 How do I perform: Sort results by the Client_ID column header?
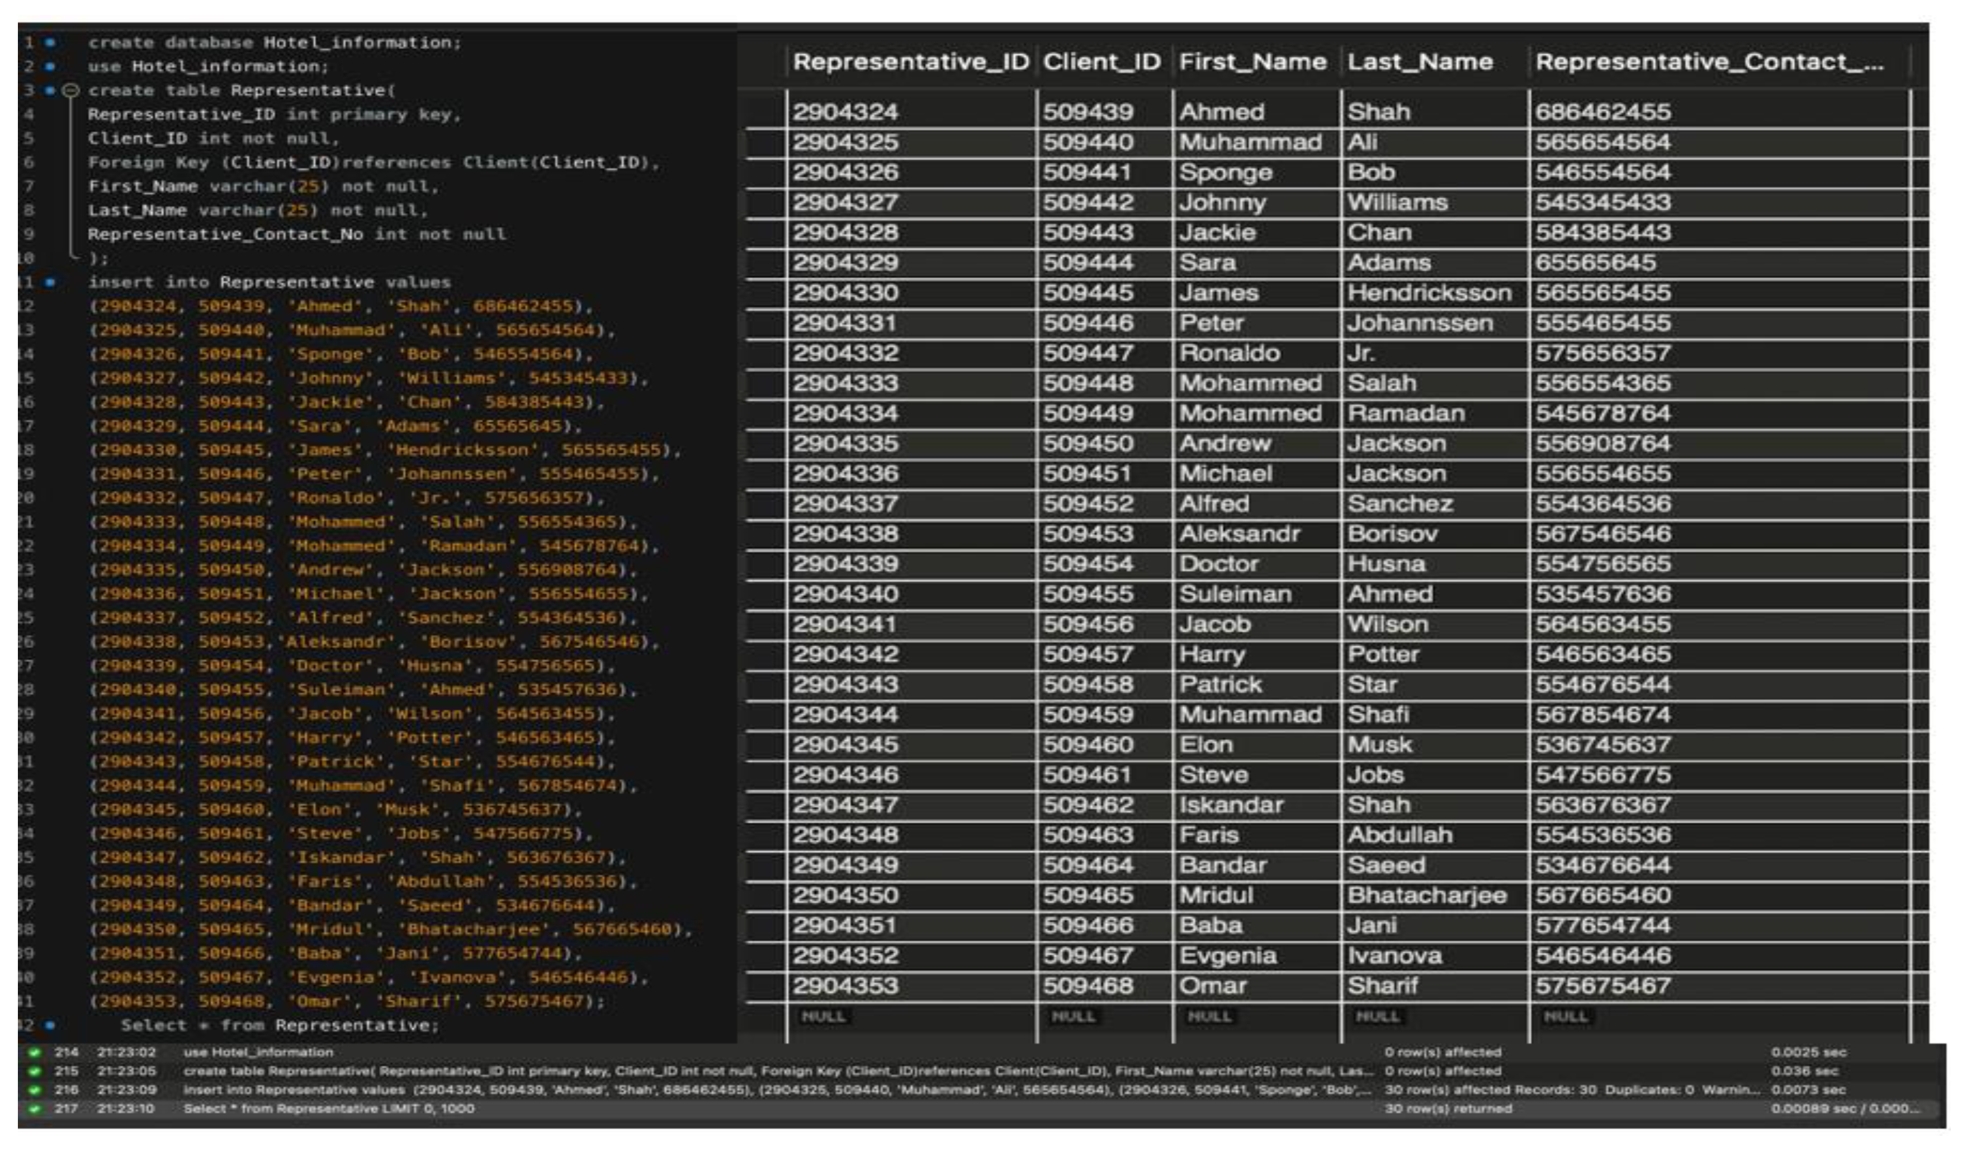click(1101, 63)
